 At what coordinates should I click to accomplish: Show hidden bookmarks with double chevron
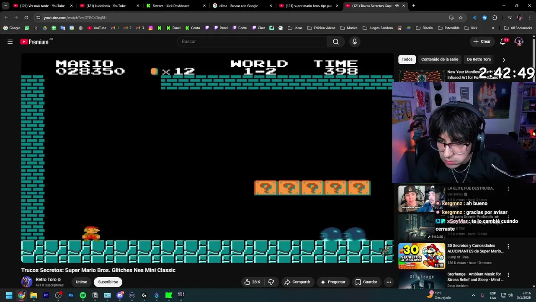(x=493, y=28)
